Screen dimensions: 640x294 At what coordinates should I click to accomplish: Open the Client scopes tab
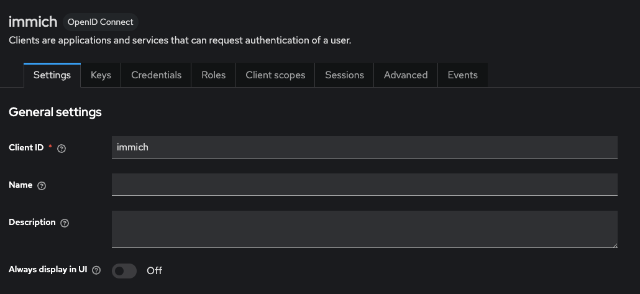coord(275,75)
